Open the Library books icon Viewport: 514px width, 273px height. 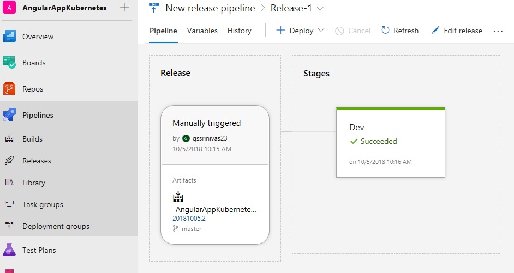coord(9,183)
